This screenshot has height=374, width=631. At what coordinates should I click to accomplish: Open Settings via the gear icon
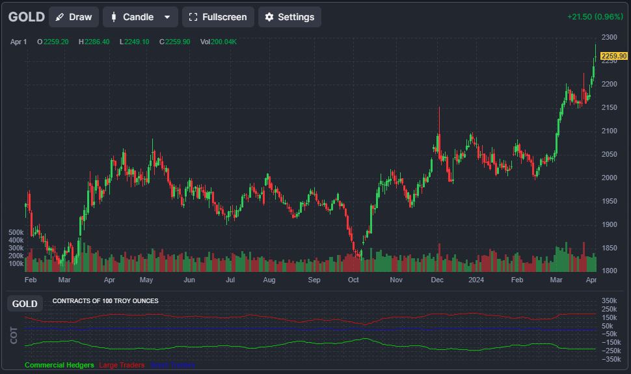(x=269, y=17)
